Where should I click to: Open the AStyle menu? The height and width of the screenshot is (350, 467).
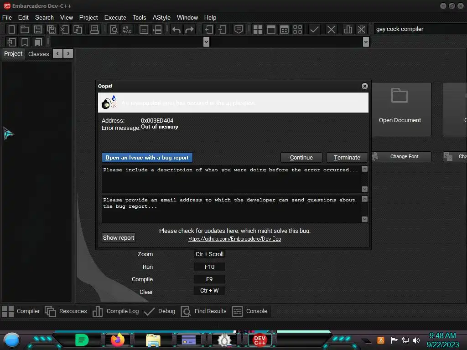161,18
